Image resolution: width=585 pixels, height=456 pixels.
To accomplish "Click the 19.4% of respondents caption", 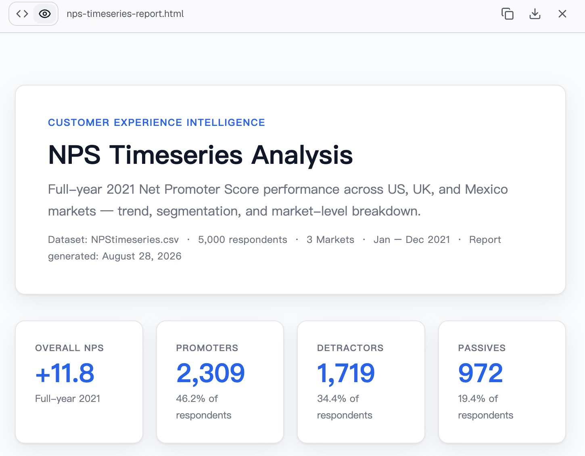I will click(485, 407).
